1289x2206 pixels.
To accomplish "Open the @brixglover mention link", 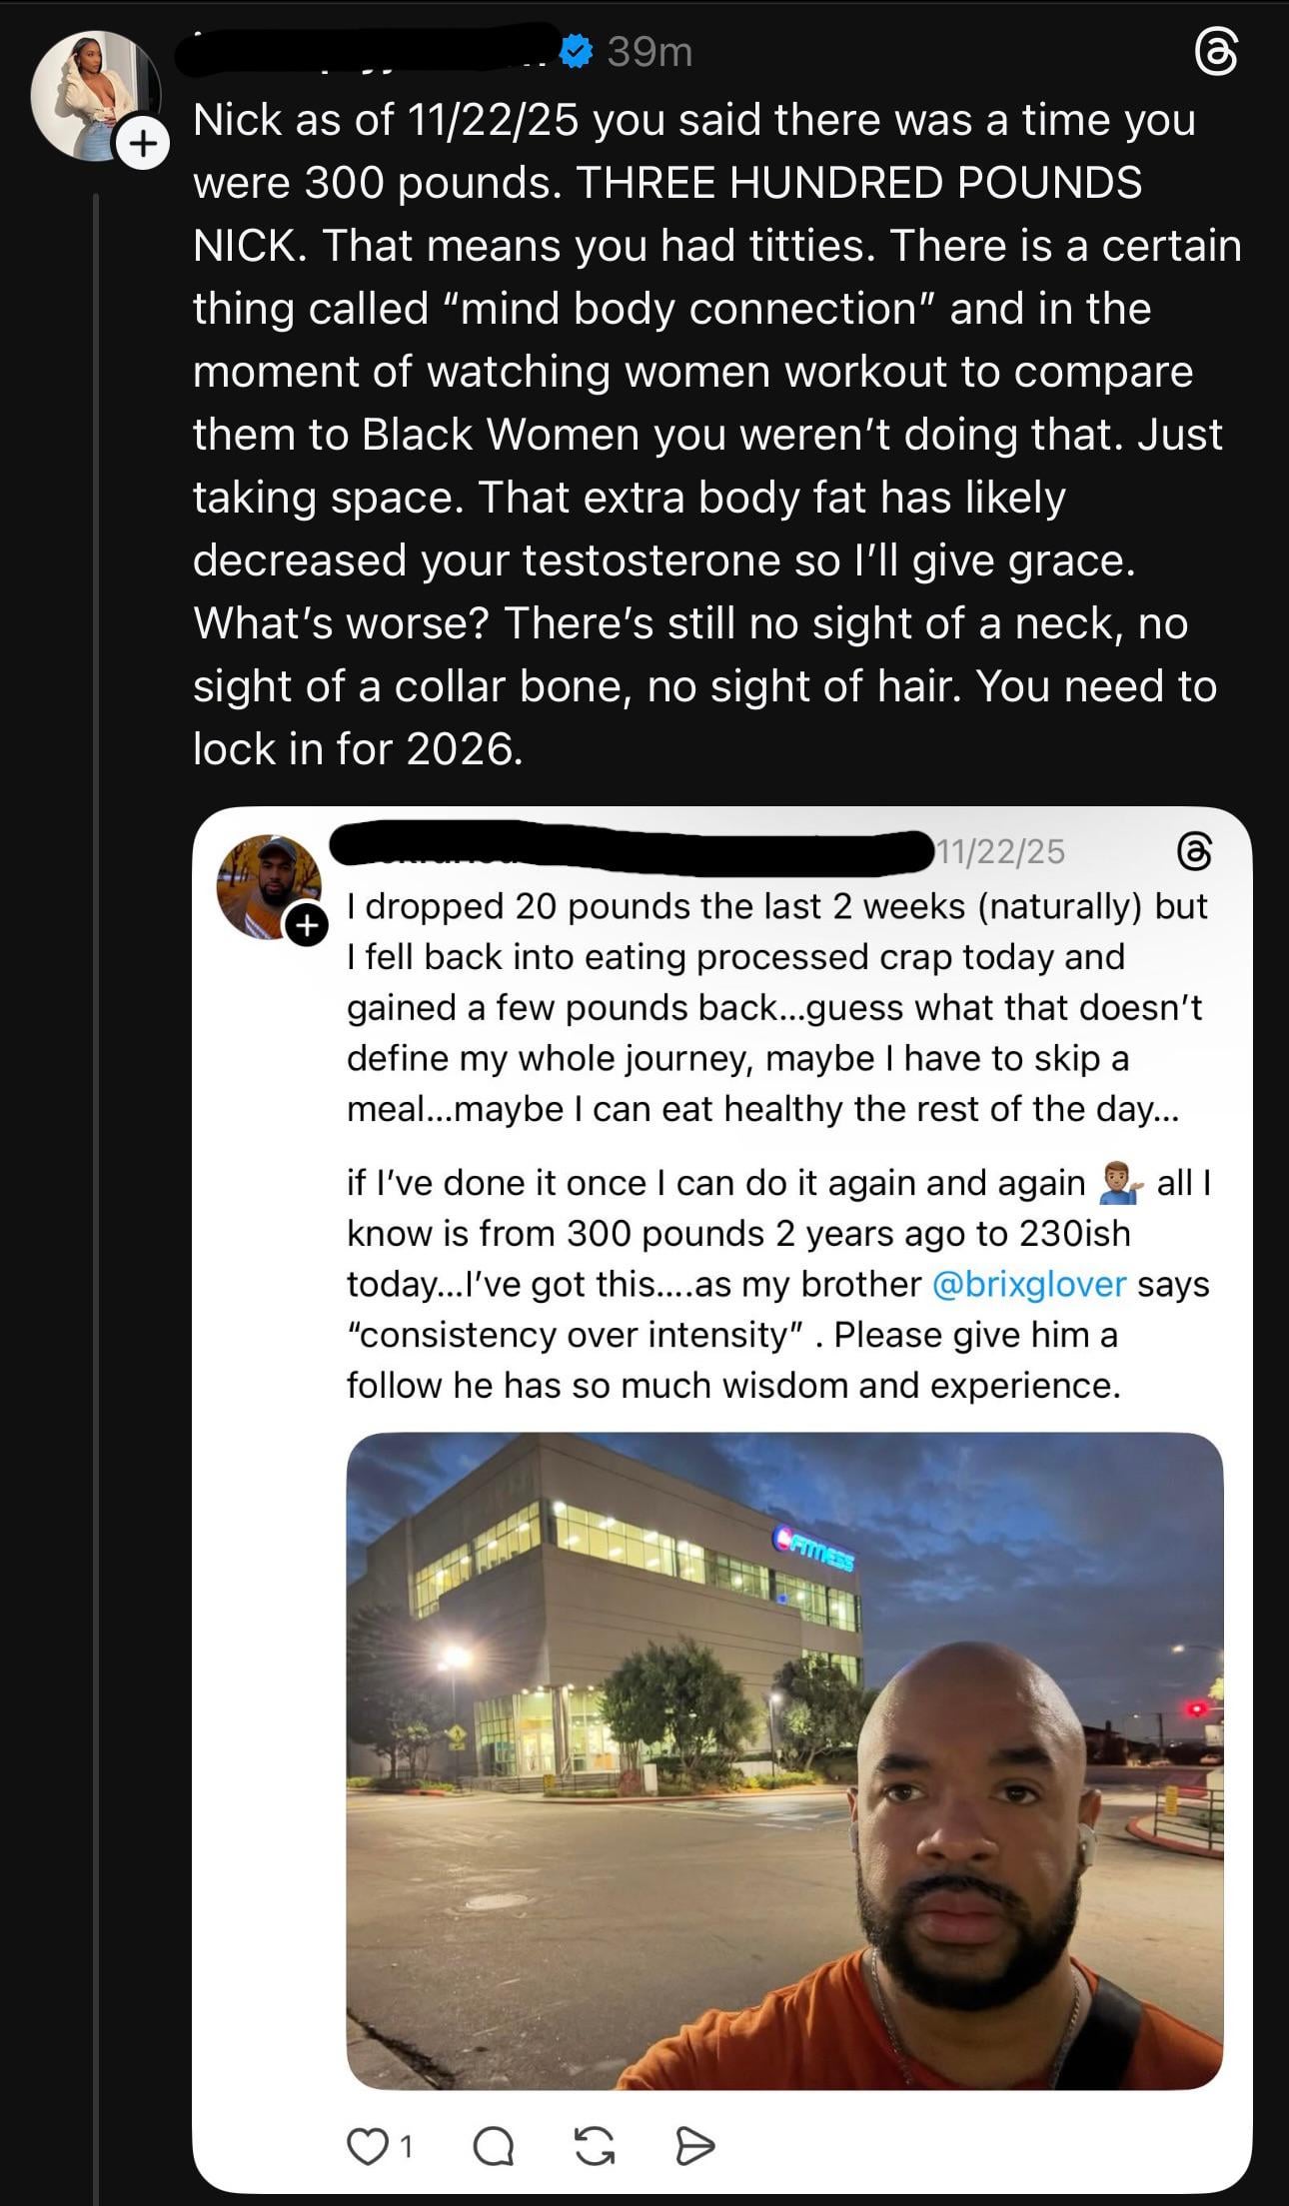I will pyautogui.click(x=1028, y=1284).
